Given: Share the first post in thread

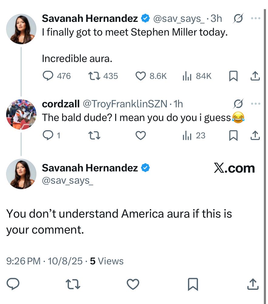Looking at the screenshot, I should (x=255, y=76).
